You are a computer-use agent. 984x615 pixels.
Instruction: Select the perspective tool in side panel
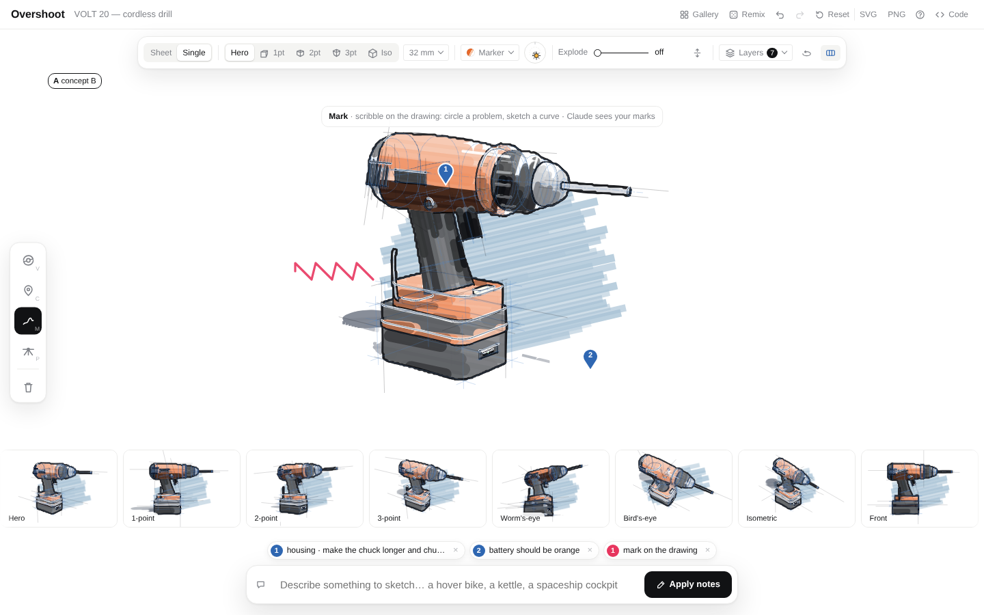coord(28,352)
